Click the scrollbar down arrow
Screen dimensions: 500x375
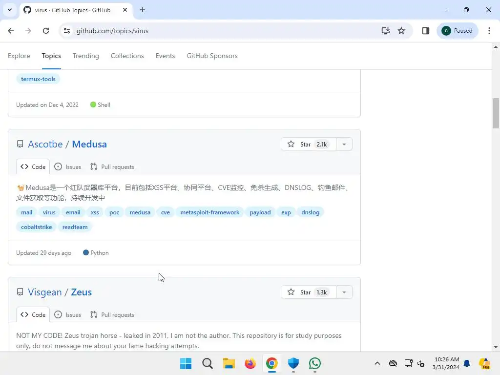(496, 347)
